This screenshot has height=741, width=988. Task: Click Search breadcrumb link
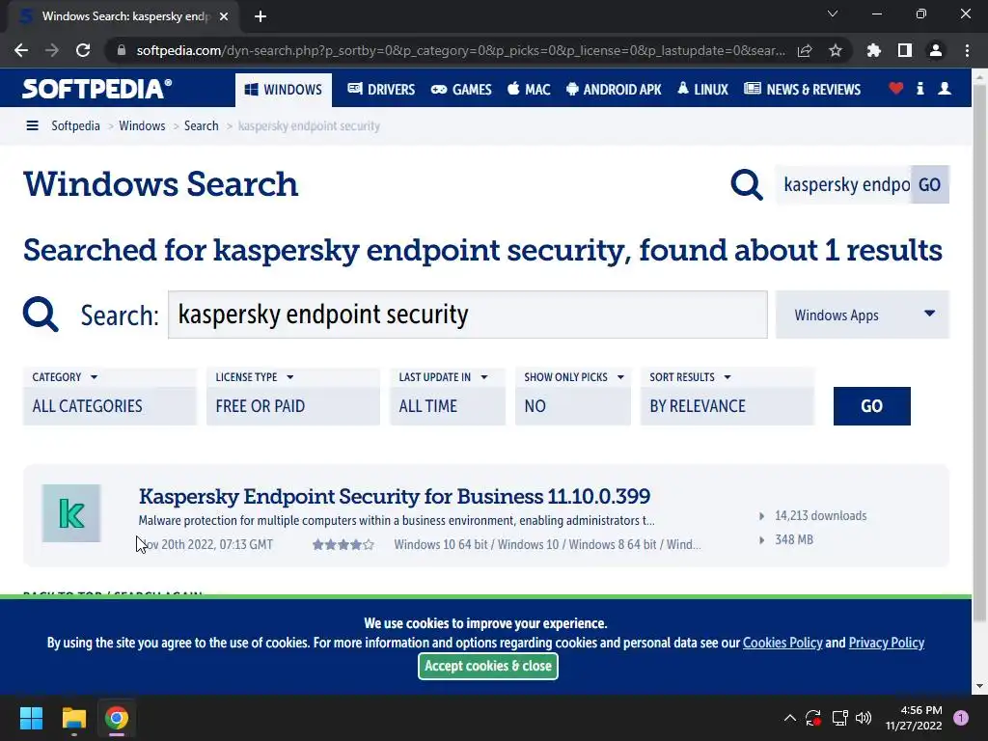(201, 126)
